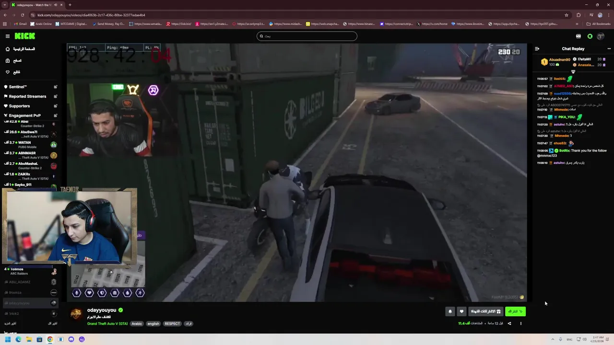Viewport: 614px width, 345px height.
Task: Bookmark this page with star icon
Action: pyautogui.click(x=567, y=15)
